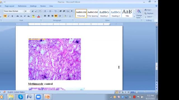The height and width of the screenshot is (100, 179).
Task: Switch to Outline view
Action: coord(125,92)
